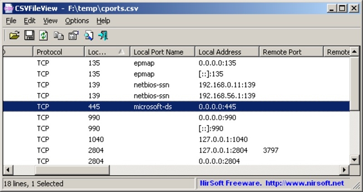The image size is (363, 192).
Task: Open the View menu
Action: pyautogui.click(x=50, y=21)
